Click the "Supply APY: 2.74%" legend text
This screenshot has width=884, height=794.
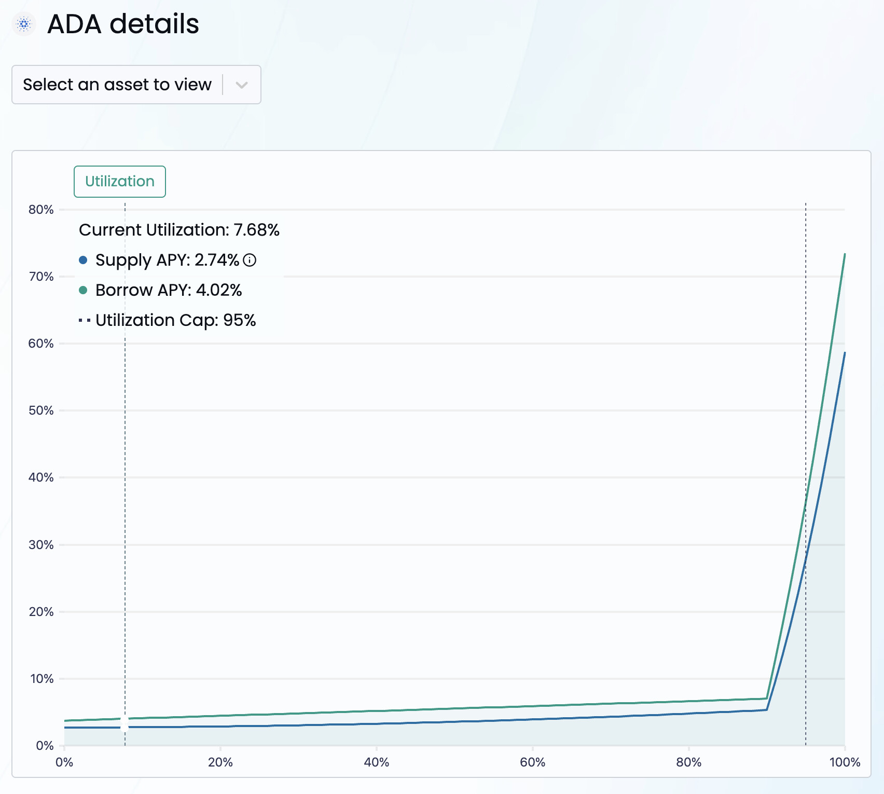(167, 260)
